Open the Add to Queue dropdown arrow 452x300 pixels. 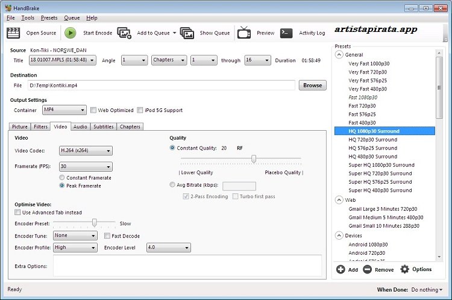tap(174, 33)
